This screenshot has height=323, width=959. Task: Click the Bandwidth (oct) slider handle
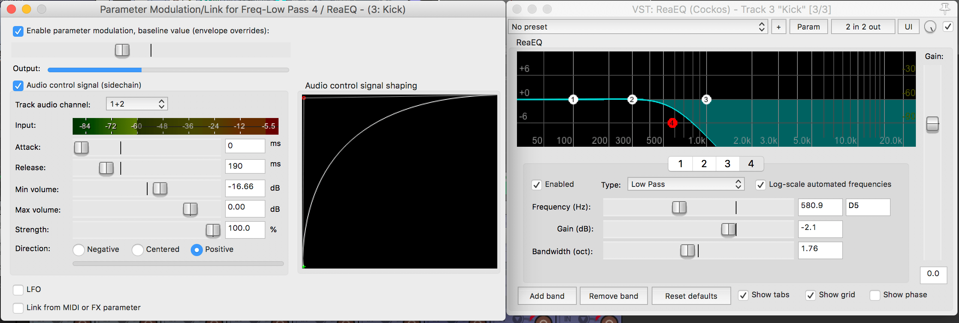688,250
